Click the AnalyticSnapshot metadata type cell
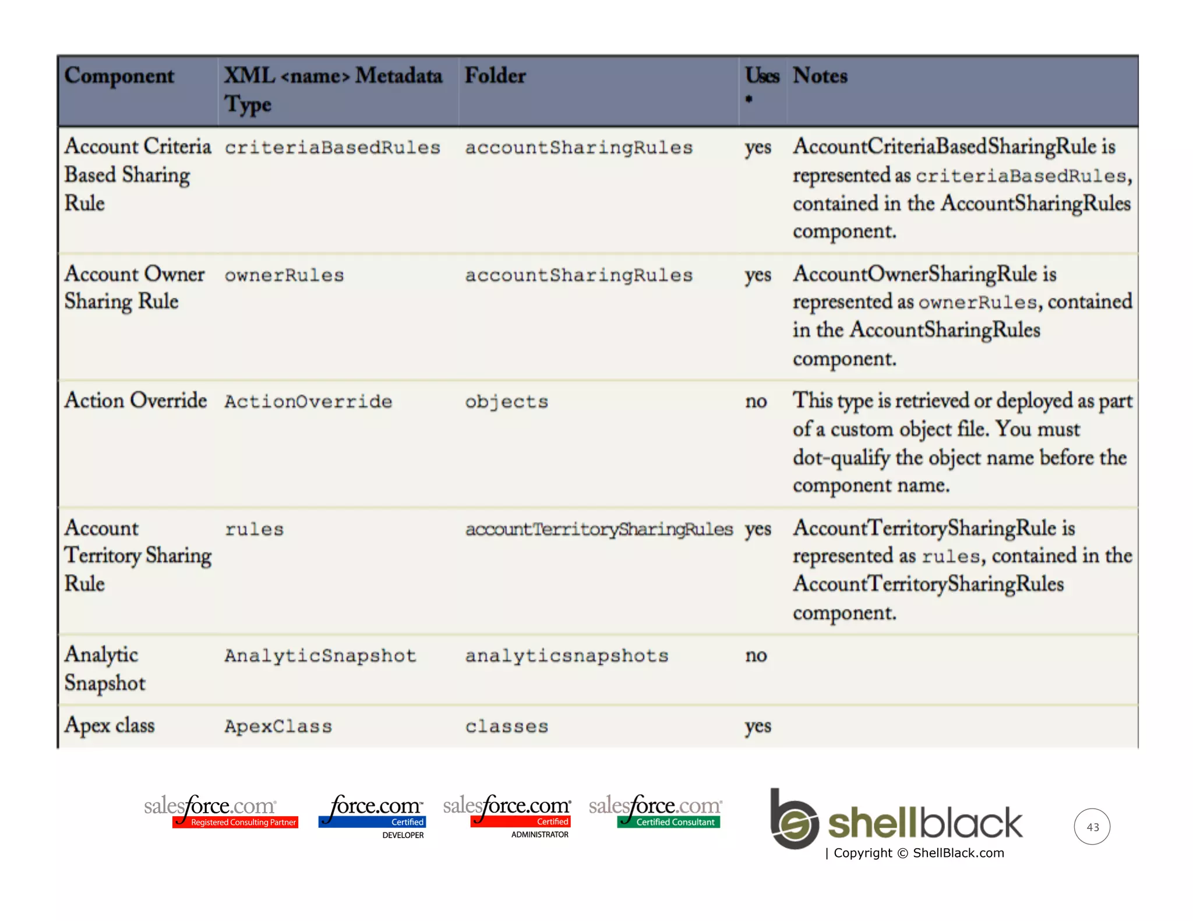Screen dimensions: 1193x921 click(x=320, y=656)
